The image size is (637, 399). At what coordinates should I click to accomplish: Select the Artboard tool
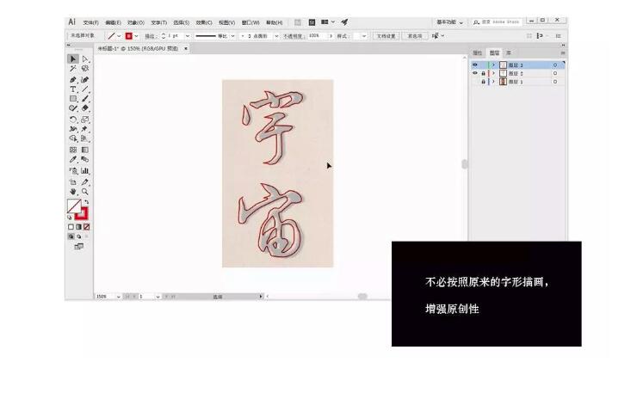click(x=72, y=182)
